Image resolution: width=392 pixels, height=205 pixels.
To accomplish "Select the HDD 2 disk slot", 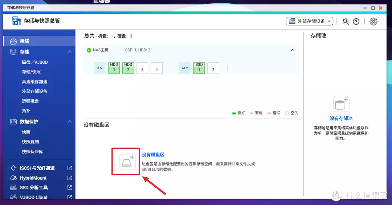I will point(128,68).
